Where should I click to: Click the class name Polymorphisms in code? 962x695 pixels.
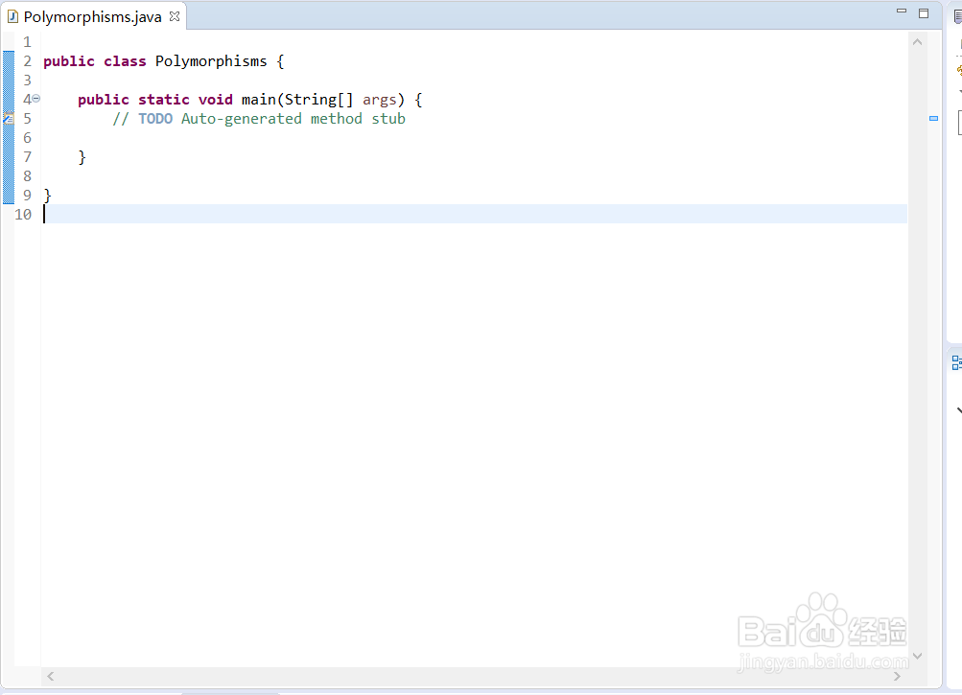coord(211,61)
